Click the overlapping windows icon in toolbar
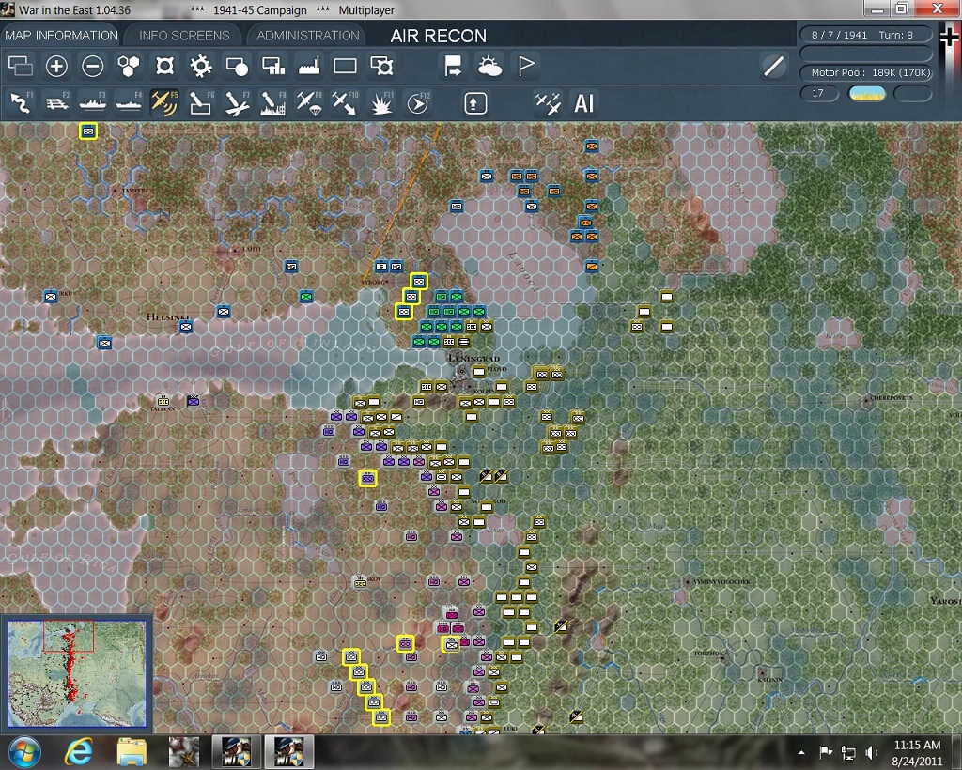Viewport: 962px width, 770px height. pyautogui.click(x=21, y=66)
